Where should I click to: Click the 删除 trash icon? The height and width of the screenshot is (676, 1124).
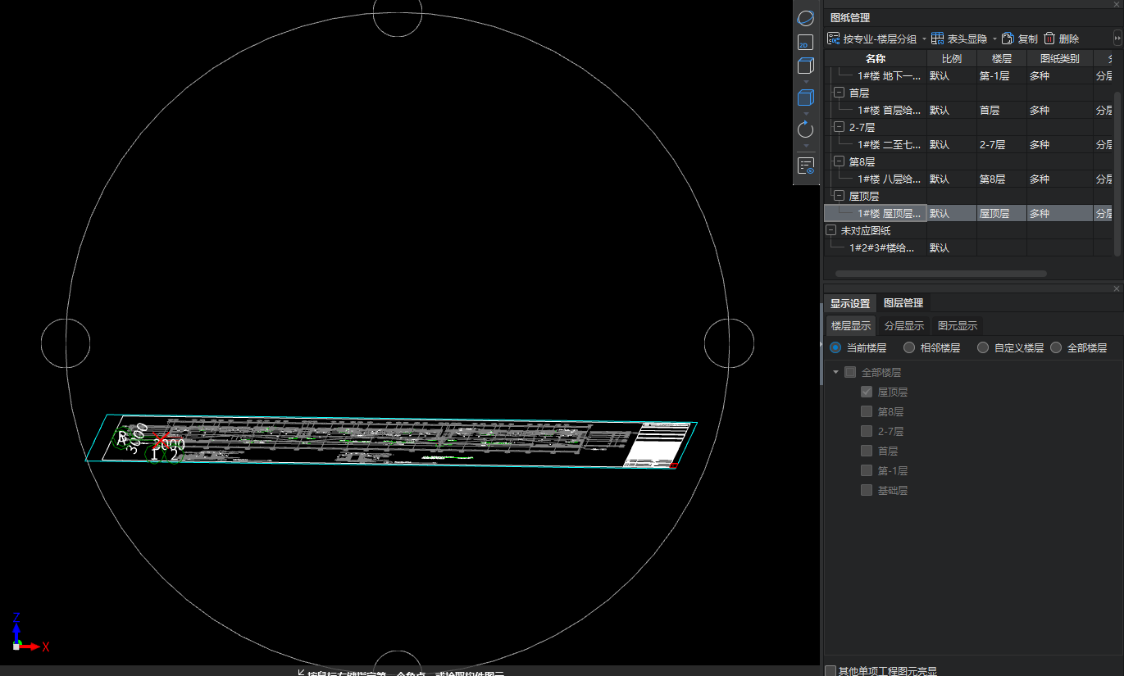pyautogui.click(x=1049, y=39)
